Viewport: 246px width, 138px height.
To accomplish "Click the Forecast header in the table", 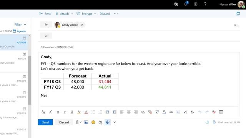I will pos(78,76).
